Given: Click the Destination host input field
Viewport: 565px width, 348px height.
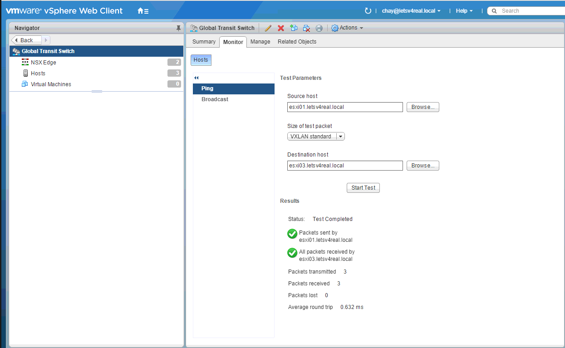Looking at the screenshot, I should click(345, 166).
